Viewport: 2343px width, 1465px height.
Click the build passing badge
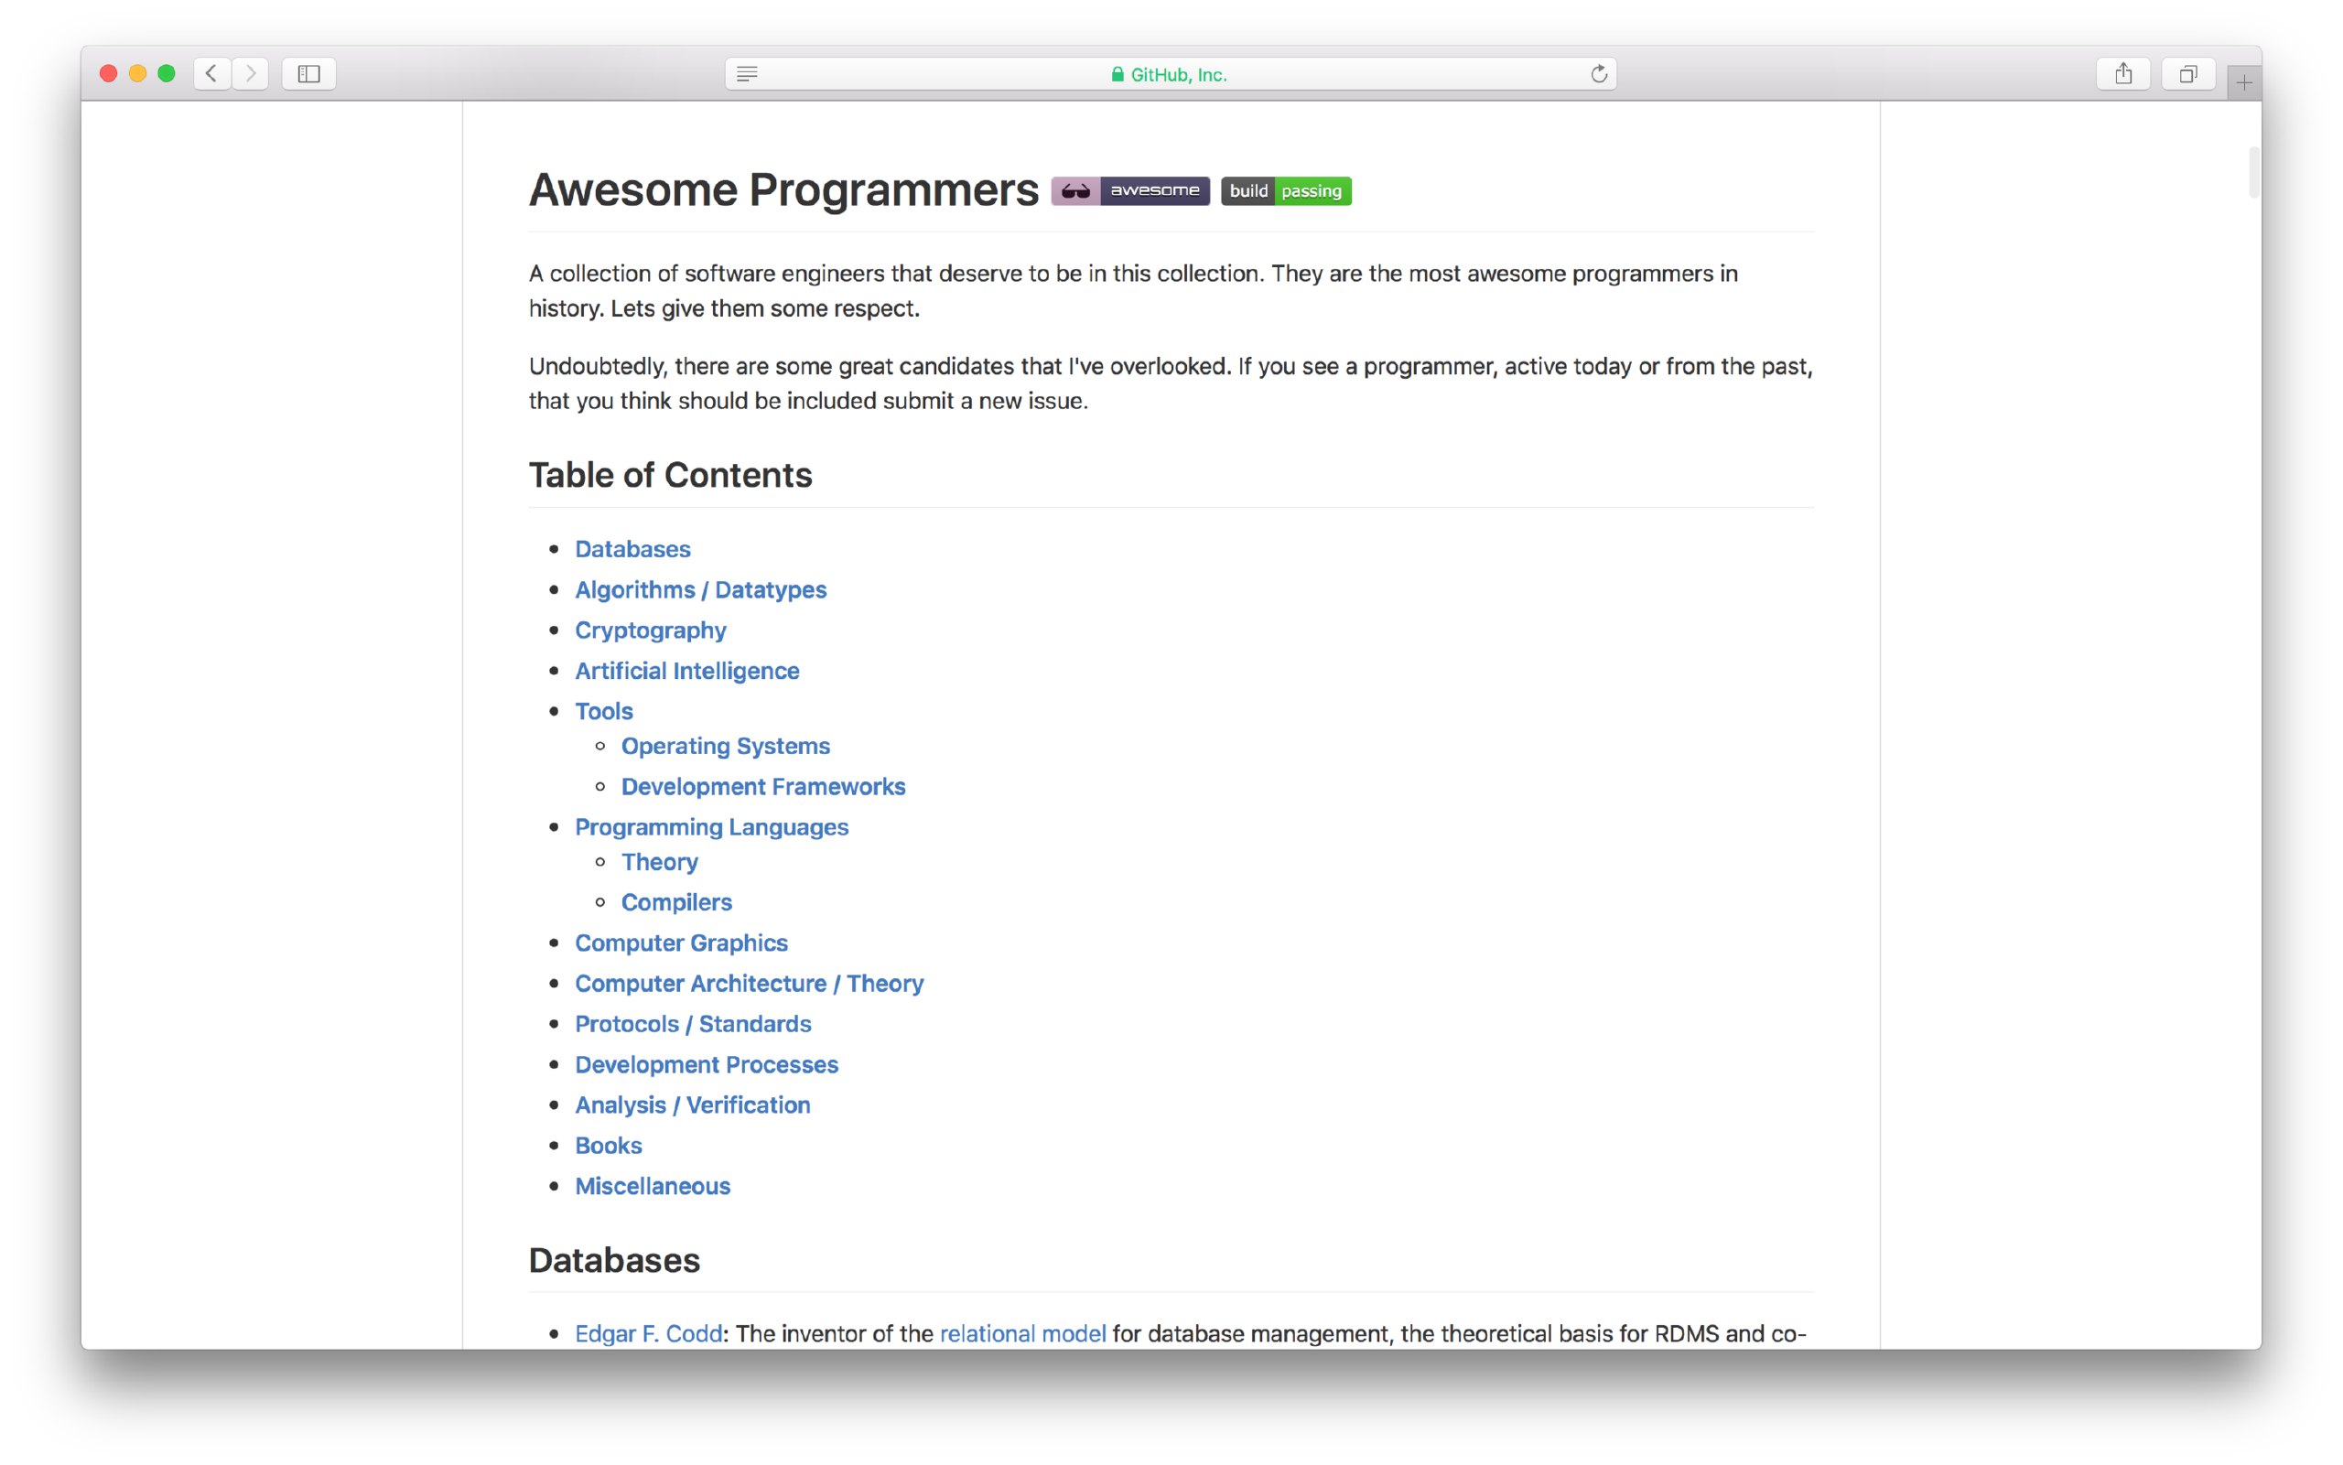[1286, 191]
